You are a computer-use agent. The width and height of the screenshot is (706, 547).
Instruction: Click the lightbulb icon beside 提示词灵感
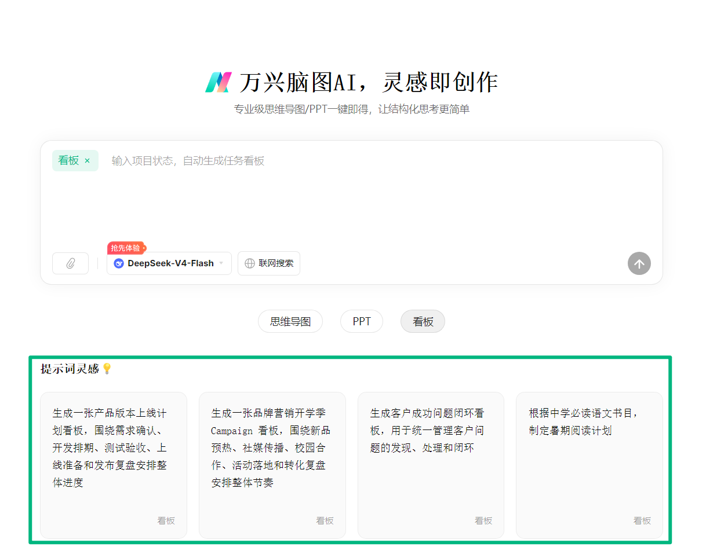pyautogui.click(x=107, y=369)
